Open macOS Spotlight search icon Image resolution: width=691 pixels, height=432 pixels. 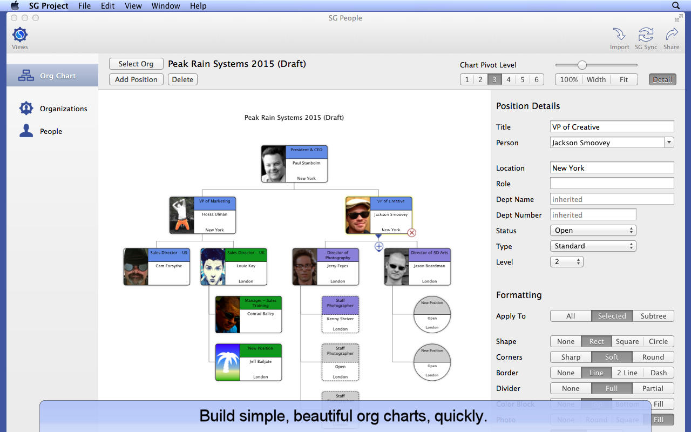676,6
